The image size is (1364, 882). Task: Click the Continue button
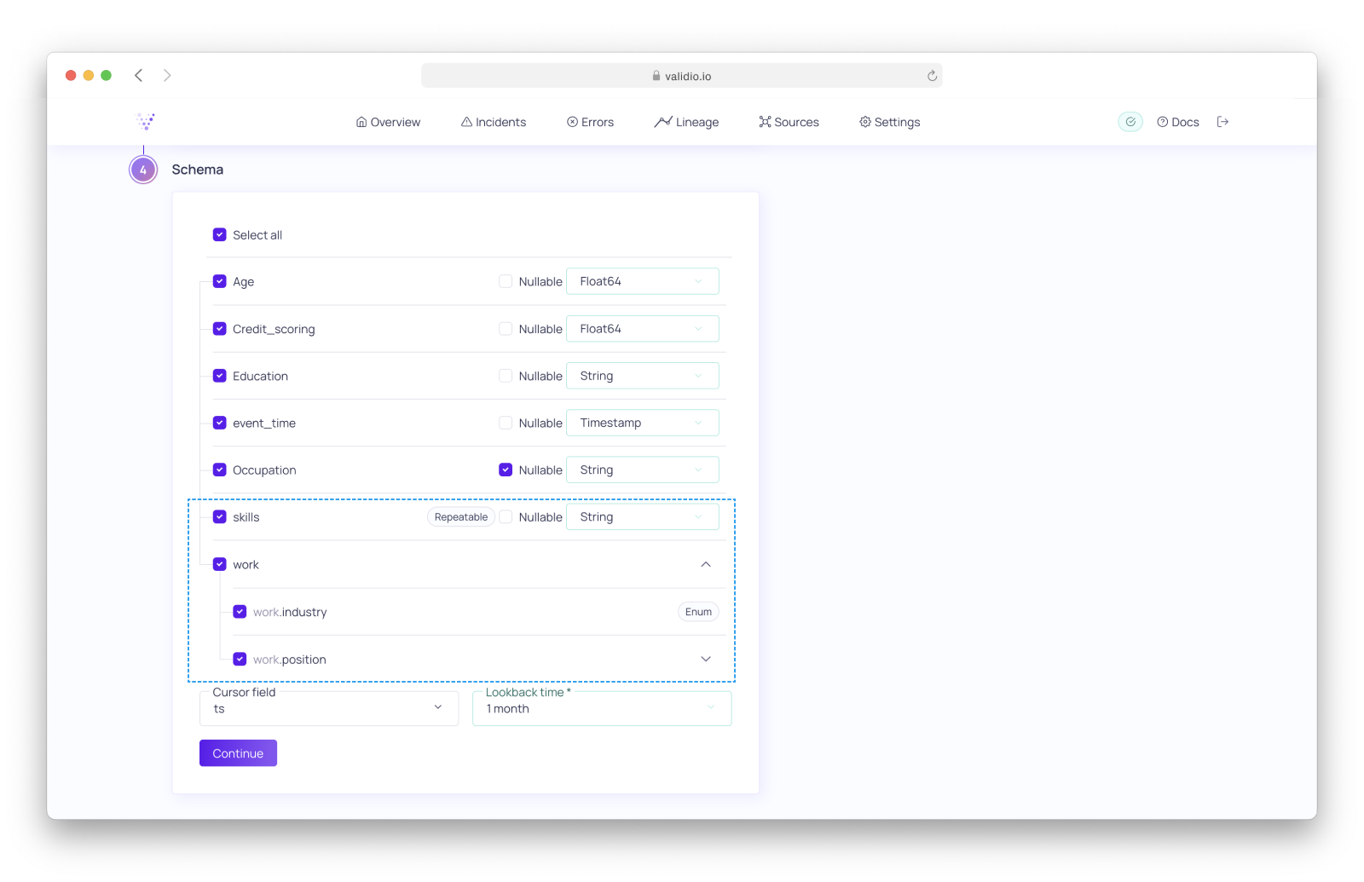point(238,753)
